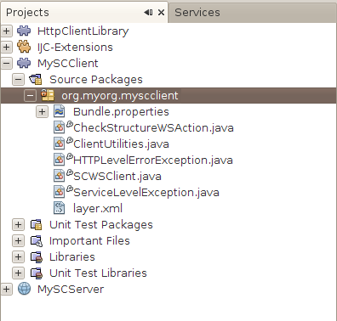Expand the Important Files node

pyautogui.click(x=18, y=241)
